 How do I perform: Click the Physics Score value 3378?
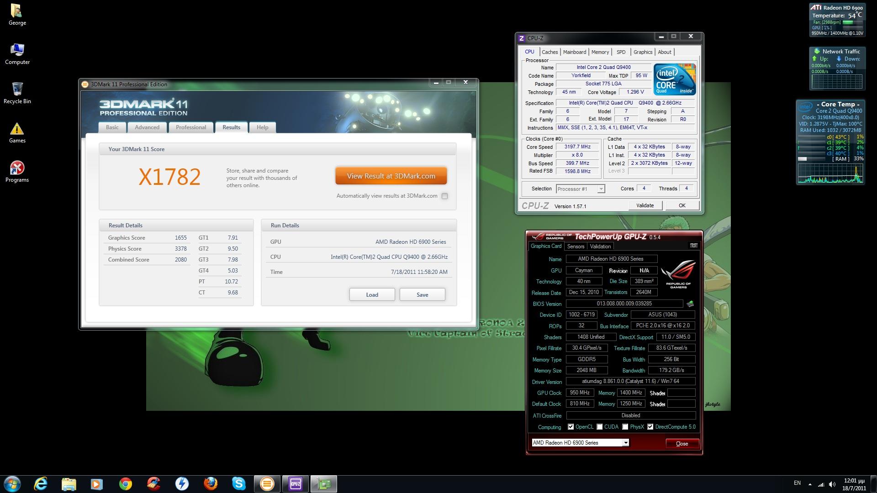[x=180, y=249]
